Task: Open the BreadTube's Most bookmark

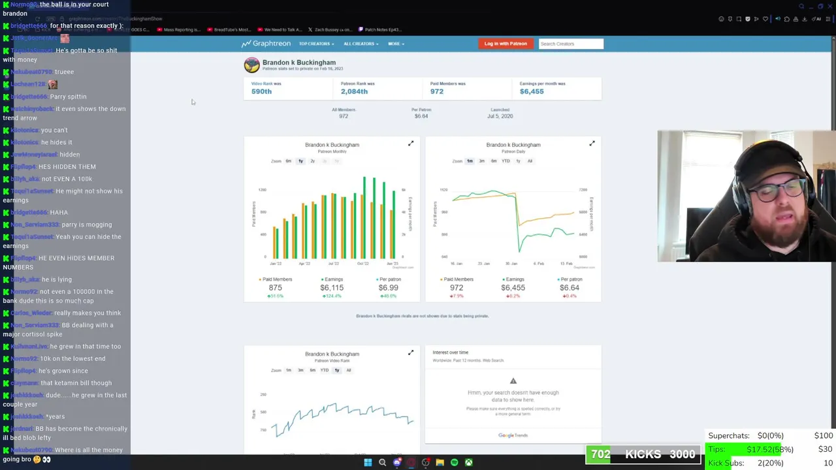Action: 229,29
